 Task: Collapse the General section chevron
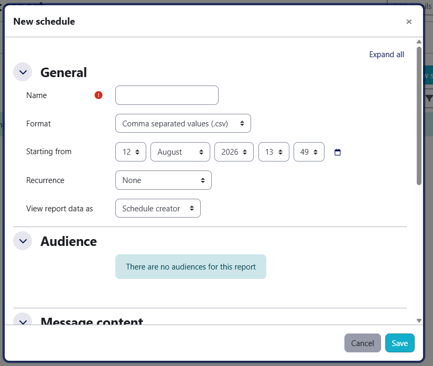pyautogui.click(x=23, y=72)
